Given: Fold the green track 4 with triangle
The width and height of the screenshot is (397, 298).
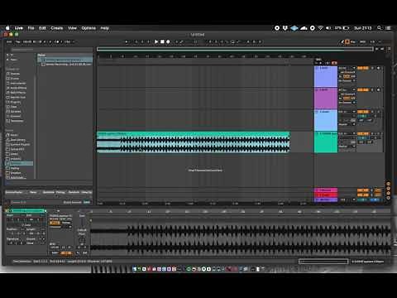Looking at the screenshot, I should tap(317, 133).
